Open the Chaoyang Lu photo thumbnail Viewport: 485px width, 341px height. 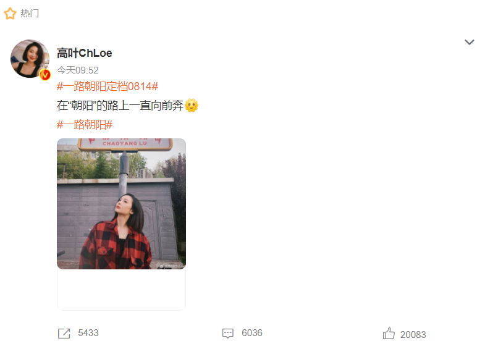point(121,204)
